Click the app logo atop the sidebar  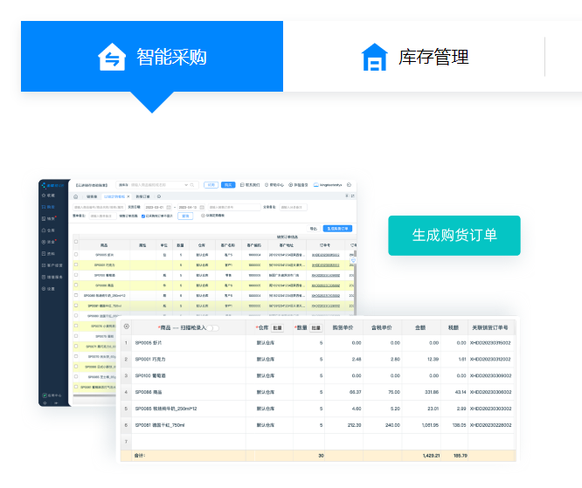(52, 185)
